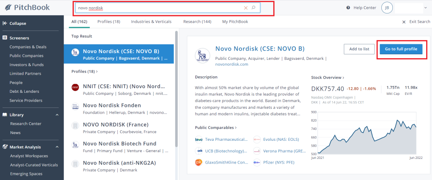Click the Library book icon

pyautogui.click(x=5, y=115)
